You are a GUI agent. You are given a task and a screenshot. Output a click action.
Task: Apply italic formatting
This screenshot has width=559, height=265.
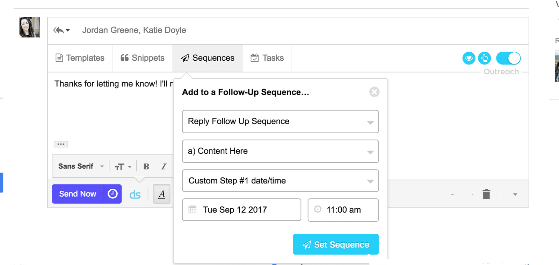(164, 167)
